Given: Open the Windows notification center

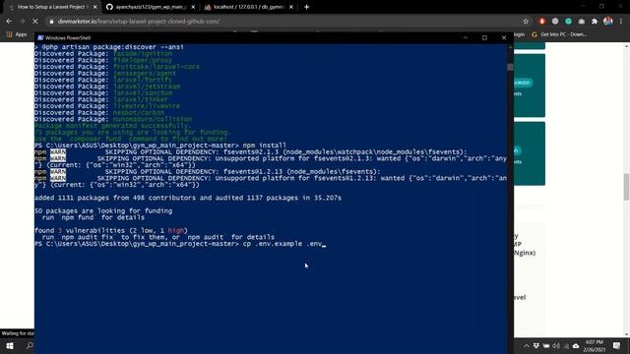Looking at the screenshot, I should click(x=617, y=345).
